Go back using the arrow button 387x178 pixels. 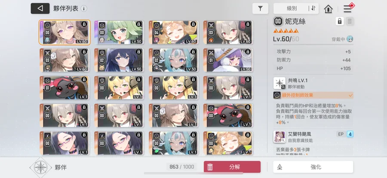point(40,9)
